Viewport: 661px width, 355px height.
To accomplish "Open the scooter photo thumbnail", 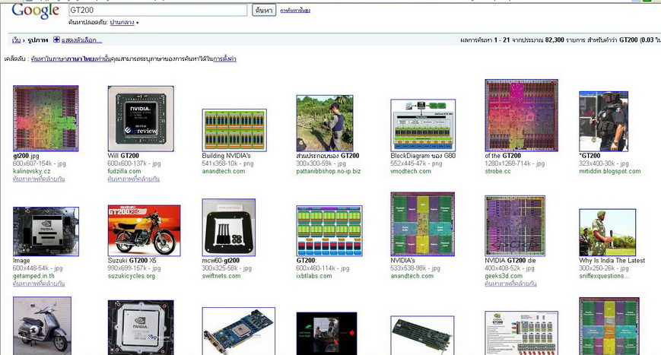I will [42, 326].
